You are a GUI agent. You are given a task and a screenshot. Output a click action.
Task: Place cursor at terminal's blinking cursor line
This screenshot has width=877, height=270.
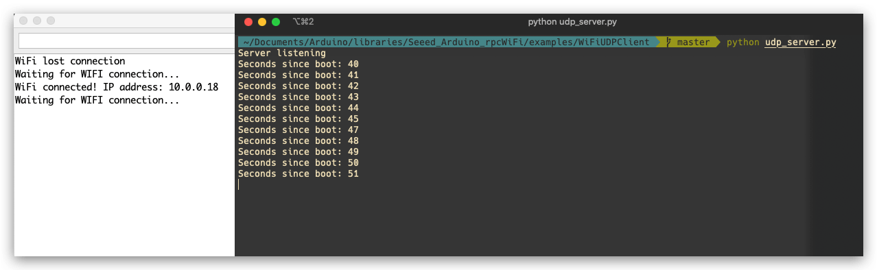[x=239, y=184]
